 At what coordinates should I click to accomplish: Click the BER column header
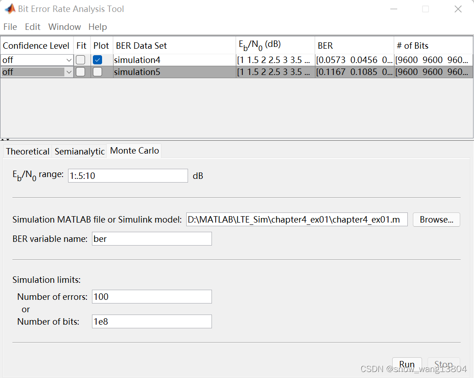coord(354,46)
